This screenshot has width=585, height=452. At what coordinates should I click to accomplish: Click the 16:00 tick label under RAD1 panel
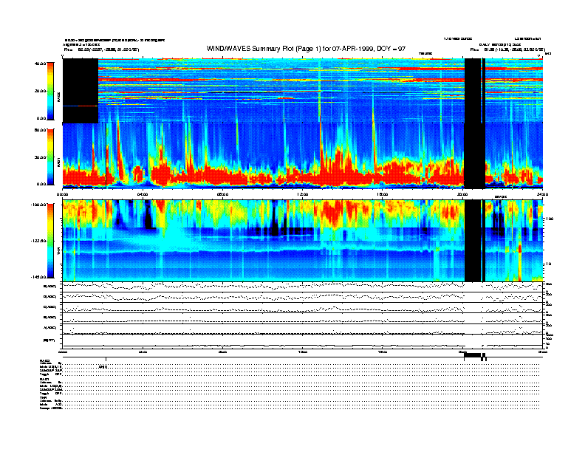[383, 194]
